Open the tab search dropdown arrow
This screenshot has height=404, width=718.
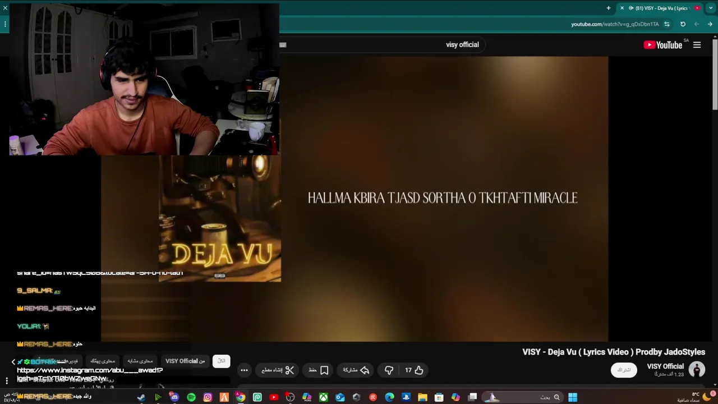[711, 8]
